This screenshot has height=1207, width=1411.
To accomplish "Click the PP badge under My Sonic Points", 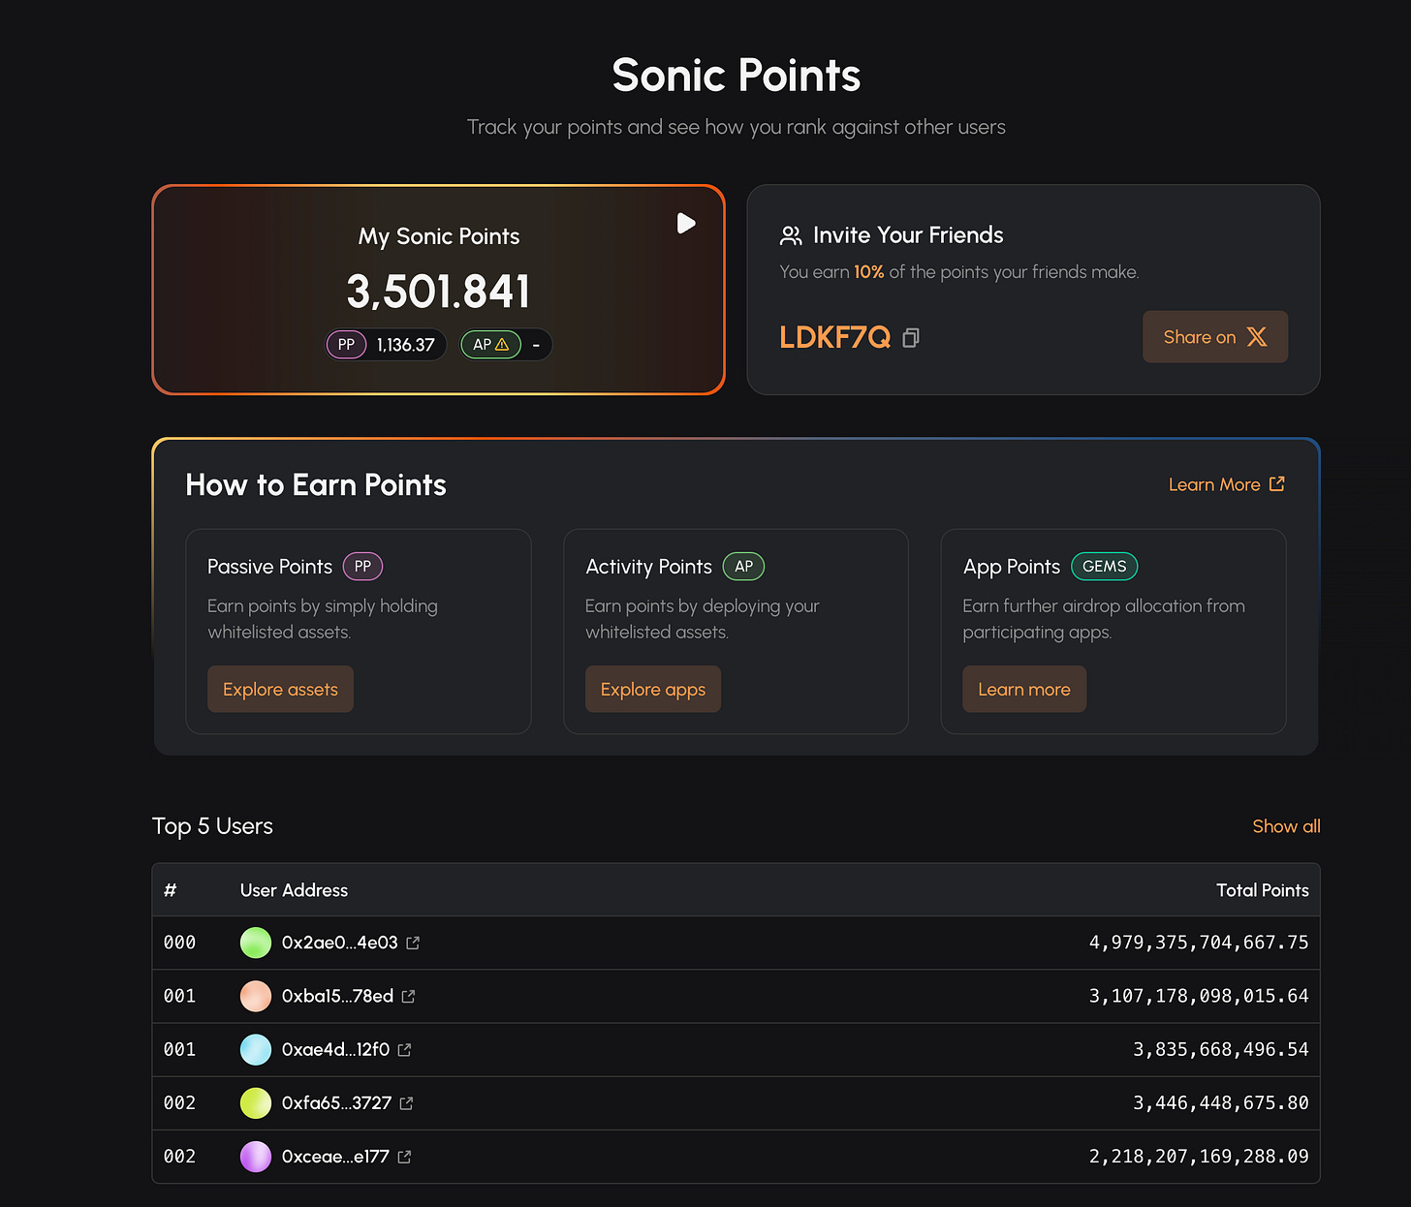I will click(x=346, y=345).
